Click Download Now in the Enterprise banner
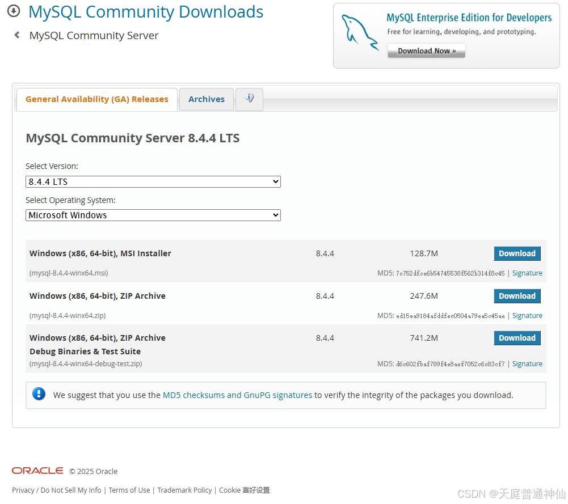The height and width of the screenshot is (504, 568). click(x=426, y=50)
